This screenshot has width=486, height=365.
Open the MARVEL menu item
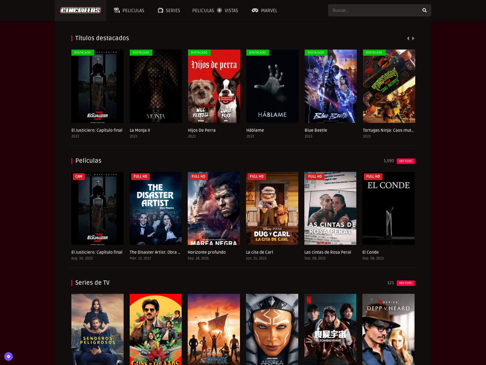[x=265, y=10]
